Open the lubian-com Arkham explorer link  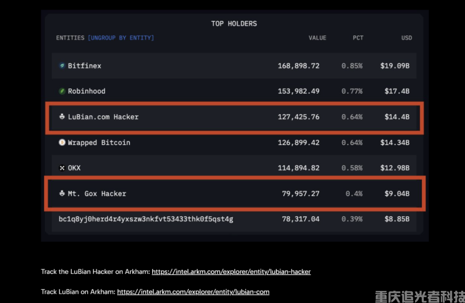click(x=193, y=292)
